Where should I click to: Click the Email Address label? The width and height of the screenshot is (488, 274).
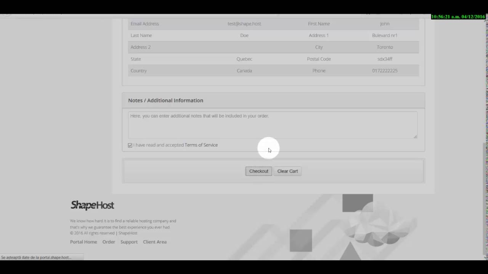144,24
